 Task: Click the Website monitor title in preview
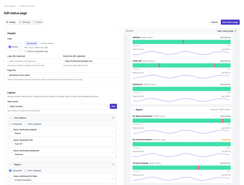(136, 37)
